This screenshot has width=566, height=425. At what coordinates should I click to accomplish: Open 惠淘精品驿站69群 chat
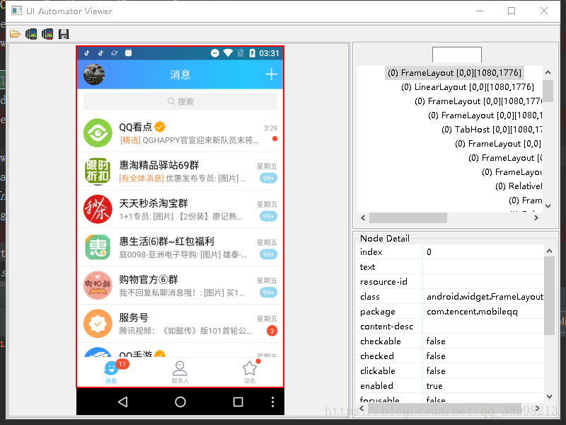[180, 171]
